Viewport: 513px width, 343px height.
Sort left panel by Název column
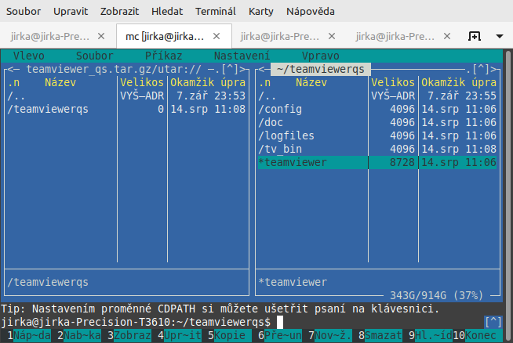click(60, 82)
